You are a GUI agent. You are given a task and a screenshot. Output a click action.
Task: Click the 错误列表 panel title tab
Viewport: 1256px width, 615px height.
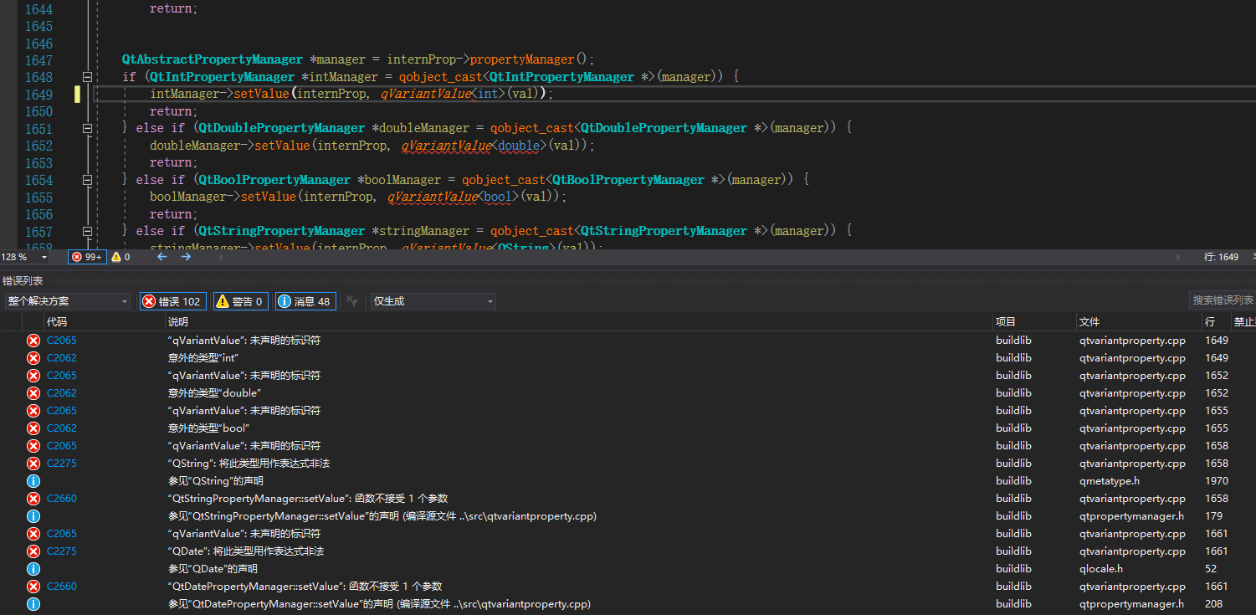click(x=23, y=281)
